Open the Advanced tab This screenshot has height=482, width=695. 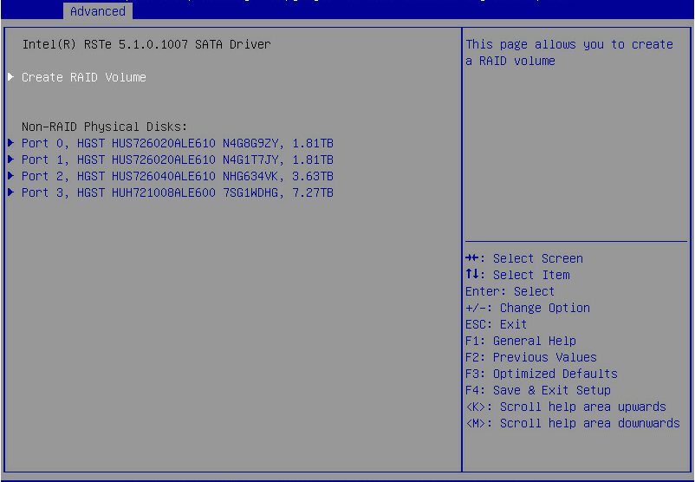click(98, 11)
